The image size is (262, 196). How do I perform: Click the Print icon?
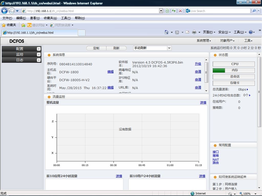point(194,32)
